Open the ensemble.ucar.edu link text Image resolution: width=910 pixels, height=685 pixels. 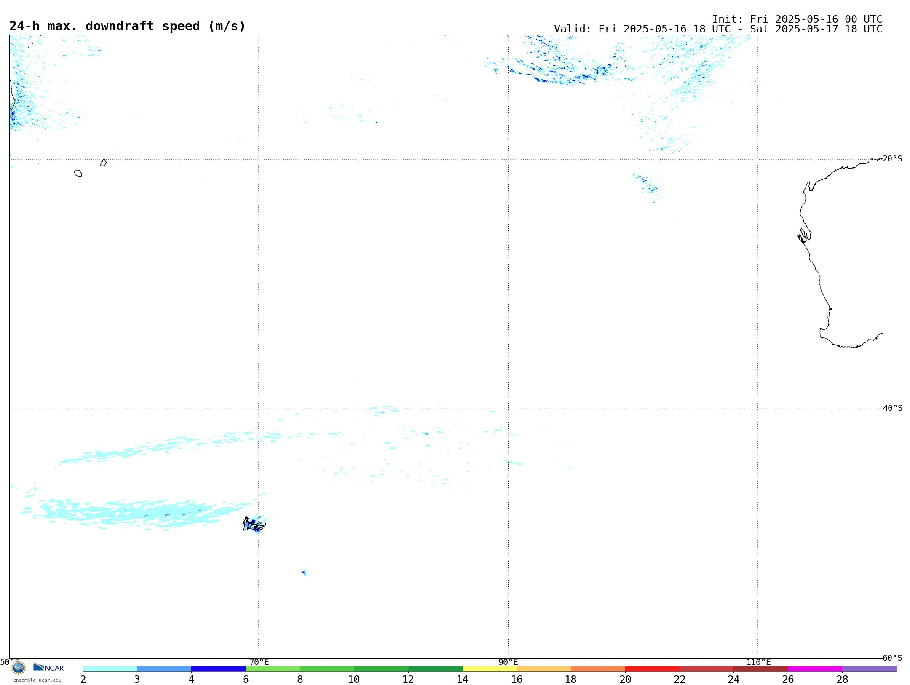pos(37,680)
